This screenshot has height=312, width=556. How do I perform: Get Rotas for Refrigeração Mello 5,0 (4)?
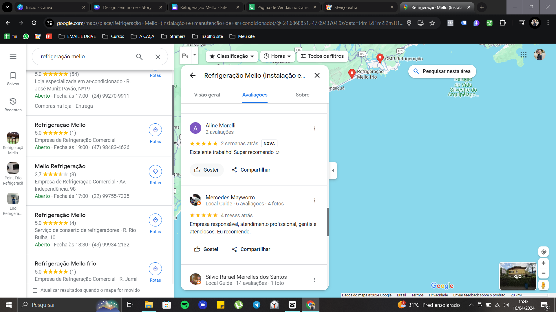(156, 224)
